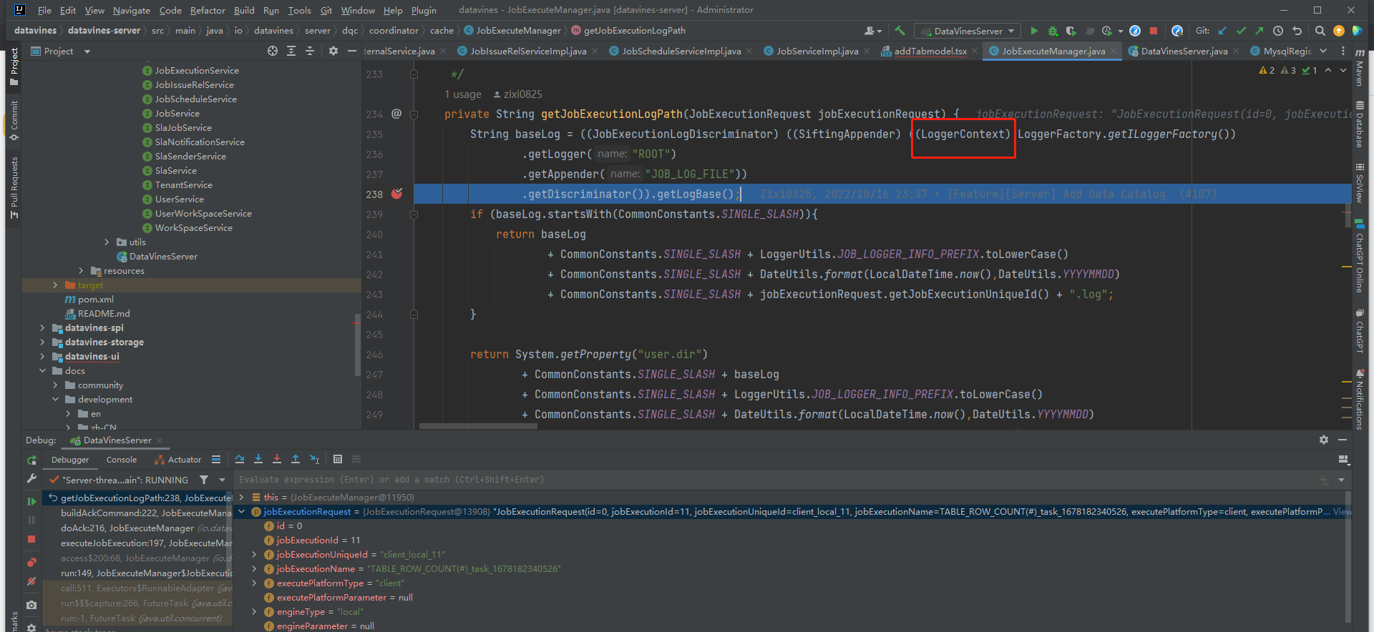Collapse the docs folder node

[x=42, y=371]
